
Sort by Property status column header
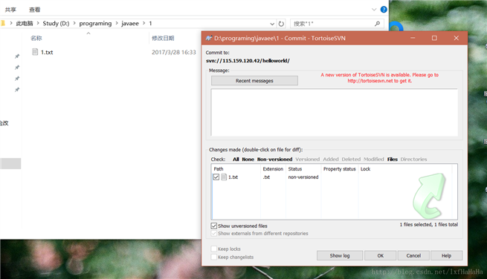pyautogui.click(x=339, y=168)
